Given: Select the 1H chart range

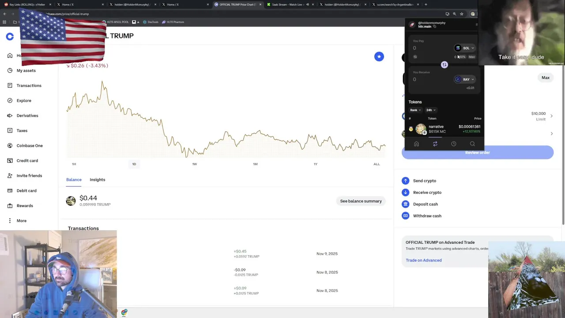Looking at the screenshot, I should click(x=74, y=164).
